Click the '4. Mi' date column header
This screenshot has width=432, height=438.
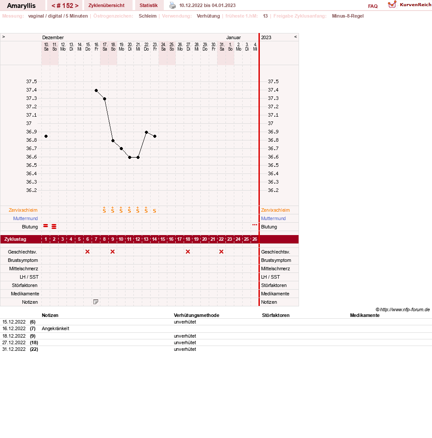tap(255, 47)
